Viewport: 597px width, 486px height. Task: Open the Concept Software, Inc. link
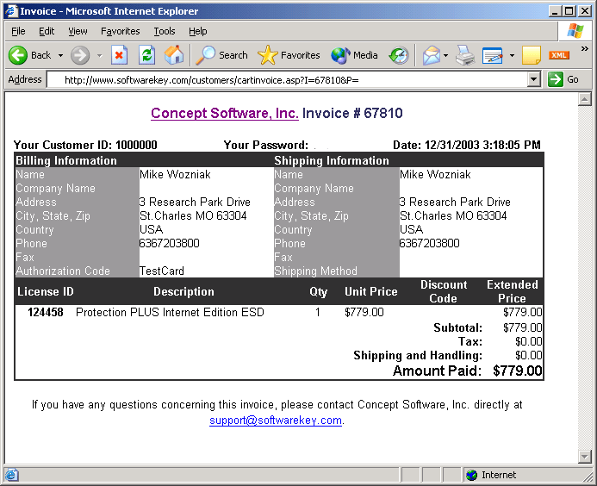tap(225, 113)
